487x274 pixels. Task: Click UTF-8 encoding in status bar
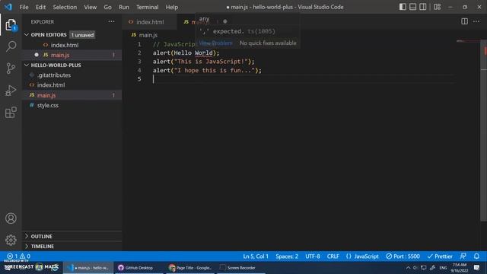pyautogui.click(x=313, y=256)
